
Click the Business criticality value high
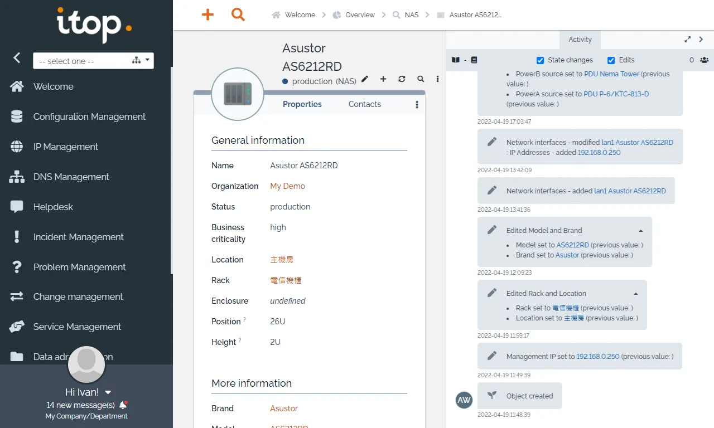point(278,227)
